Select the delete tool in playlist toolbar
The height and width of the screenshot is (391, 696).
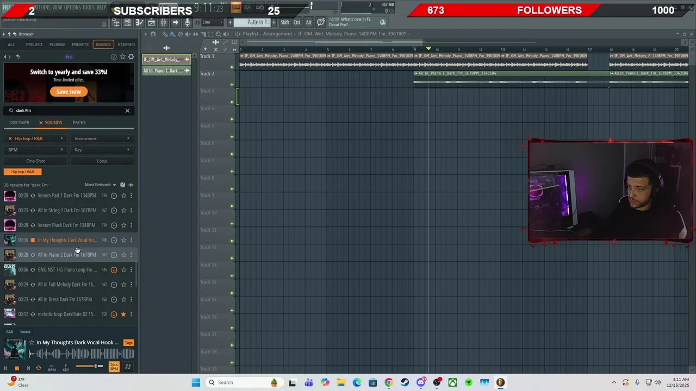point(181,34)
